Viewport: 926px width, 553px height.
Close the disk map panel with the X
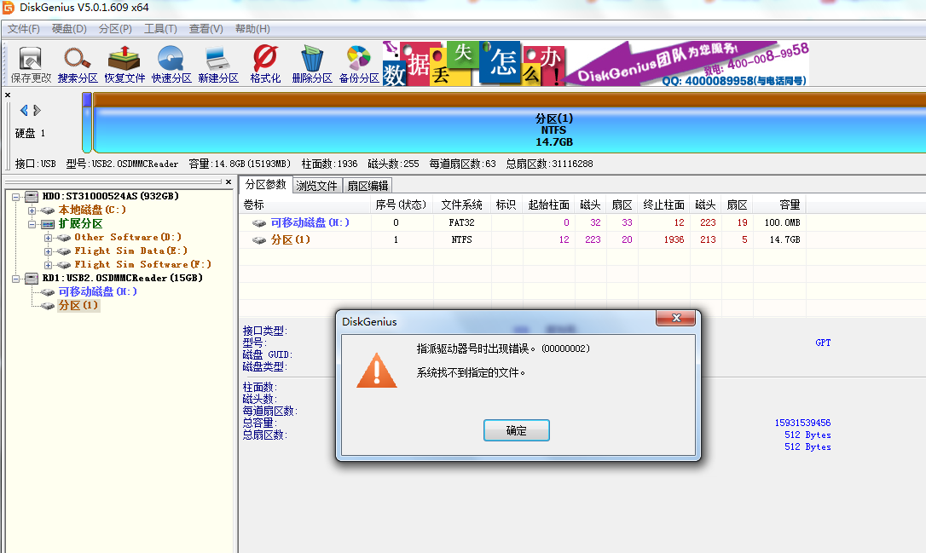[8, 95]
